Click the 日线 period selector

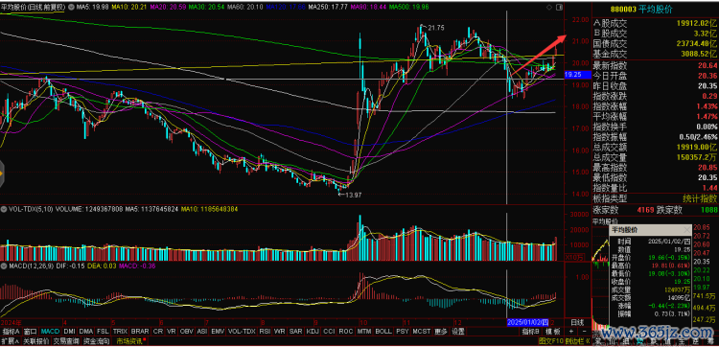coord(577,322)
